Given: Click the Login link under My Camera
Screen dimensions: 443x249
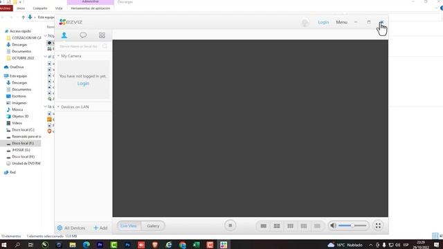Looking at the screenshot, I should click(x=83, y=83).
